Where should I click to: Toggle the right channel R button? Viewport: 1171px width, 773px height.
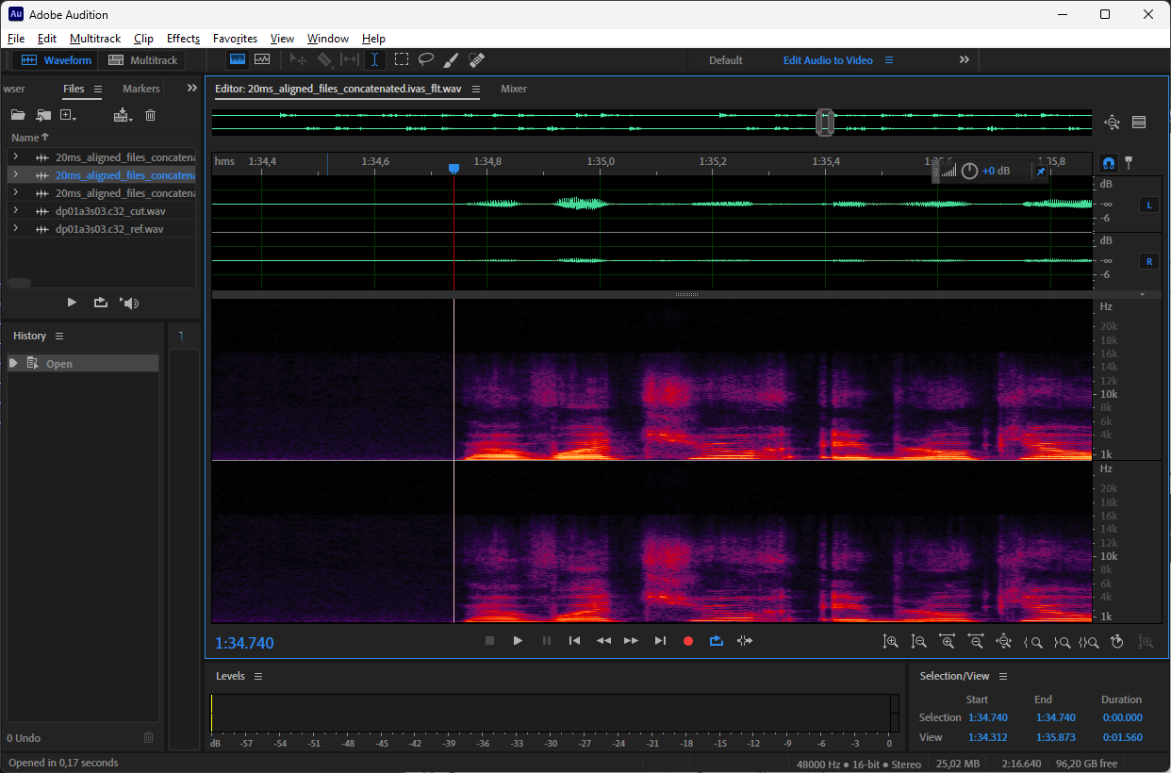point(1149,261)
